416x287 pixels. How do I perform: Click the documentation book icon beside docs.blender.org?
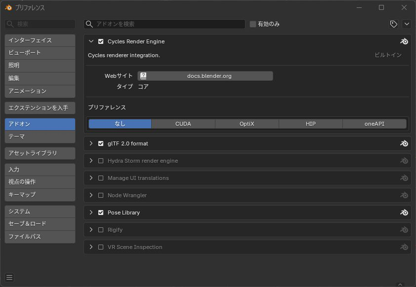(143, 76)
